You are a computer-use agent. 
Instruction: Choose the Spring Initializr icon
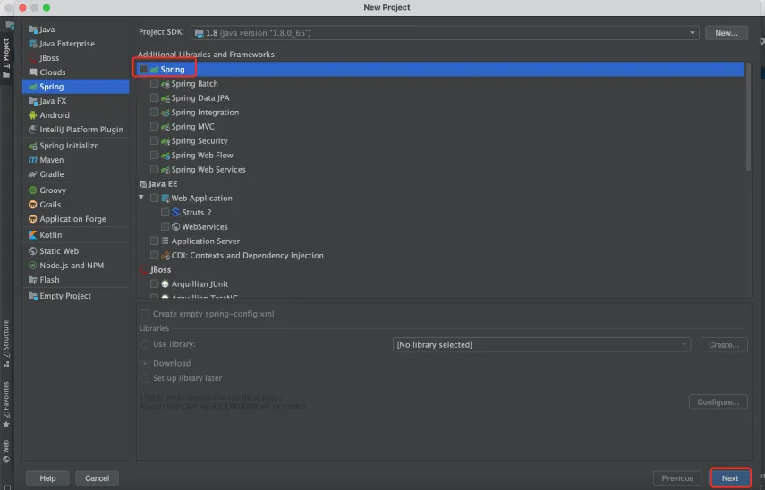pos(33,146)
